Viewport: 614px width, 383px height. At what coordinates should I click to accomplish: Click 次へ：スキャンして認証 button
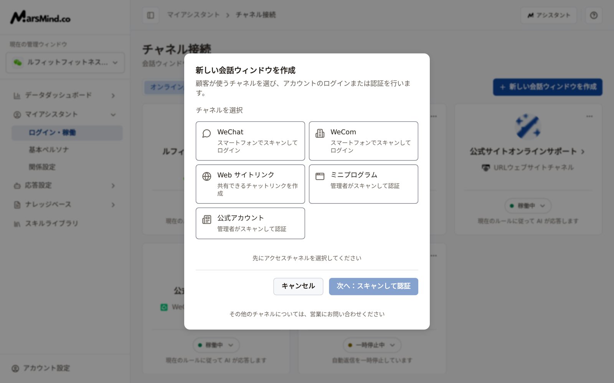[x=373, y=286]
